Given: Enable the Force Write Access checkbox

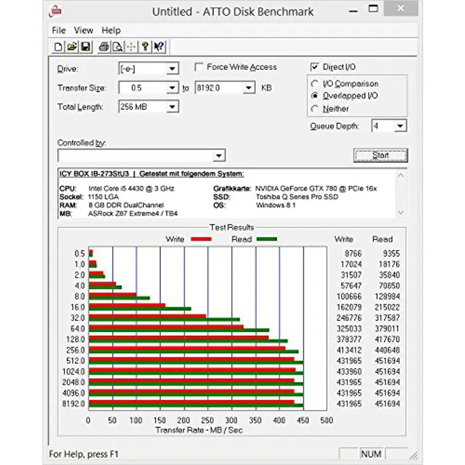Looking at the screenshot, I should [x=199, y=67].
